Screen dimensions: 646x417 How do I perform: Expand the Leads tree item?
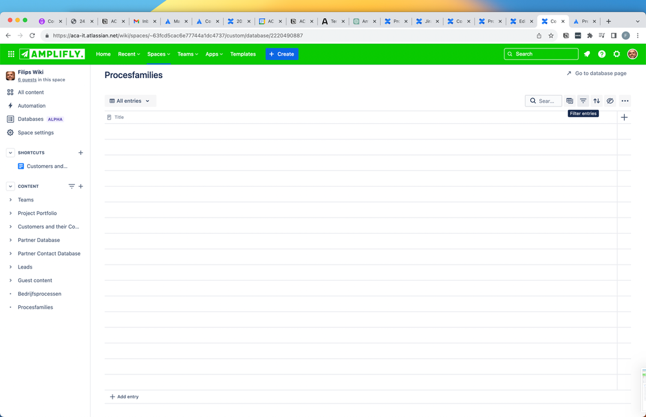[10, 267]
